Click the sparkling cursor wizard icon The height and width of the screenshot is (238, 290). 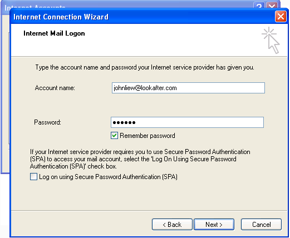coord(271,41)
